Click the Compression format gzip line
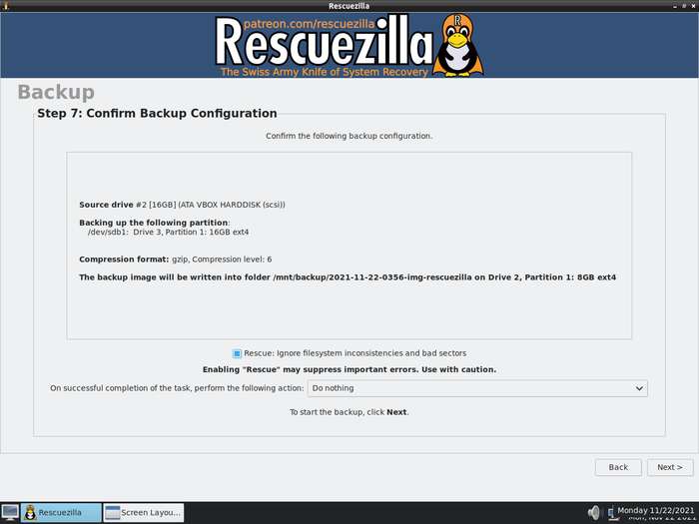The image size is (699, 524). point(175,260)
